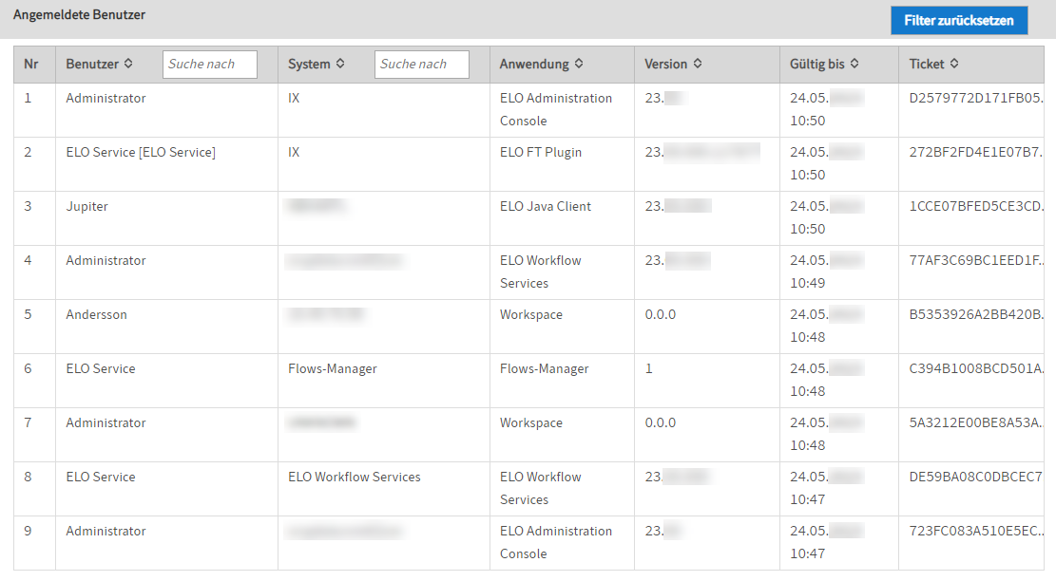Screen dimensions: 1056x581
Task: Click ticket 5A3212E00BE8A53A
Action: click(x=976, y=423)
